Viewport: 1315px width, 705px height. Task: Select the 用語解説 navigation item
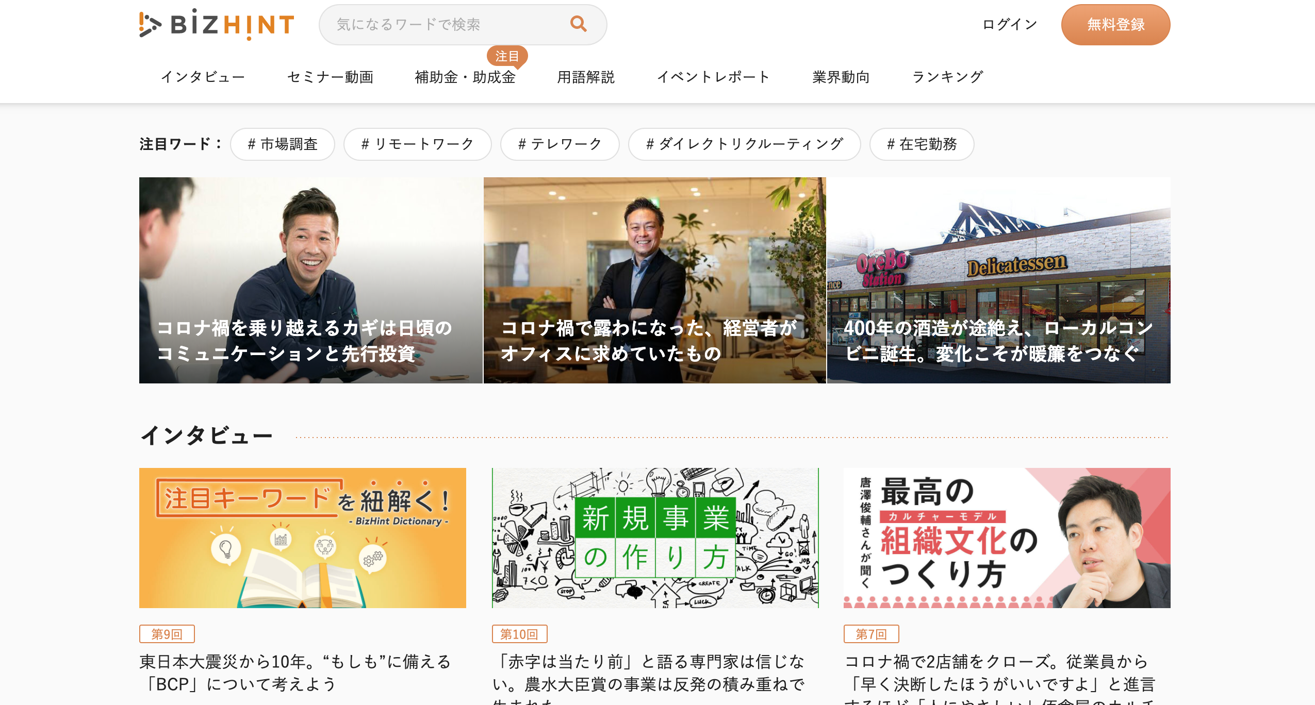(x=586, y=77)
